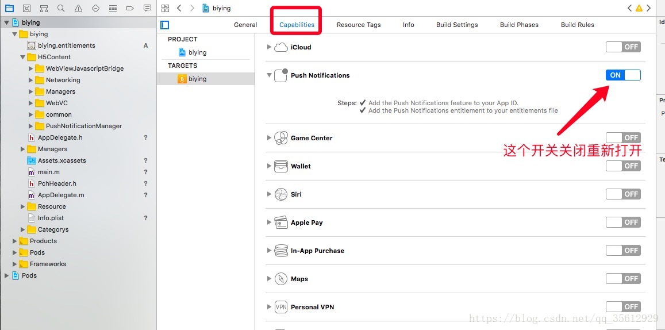
Task: Go forward with the right chevron
Action: point(192,8)
